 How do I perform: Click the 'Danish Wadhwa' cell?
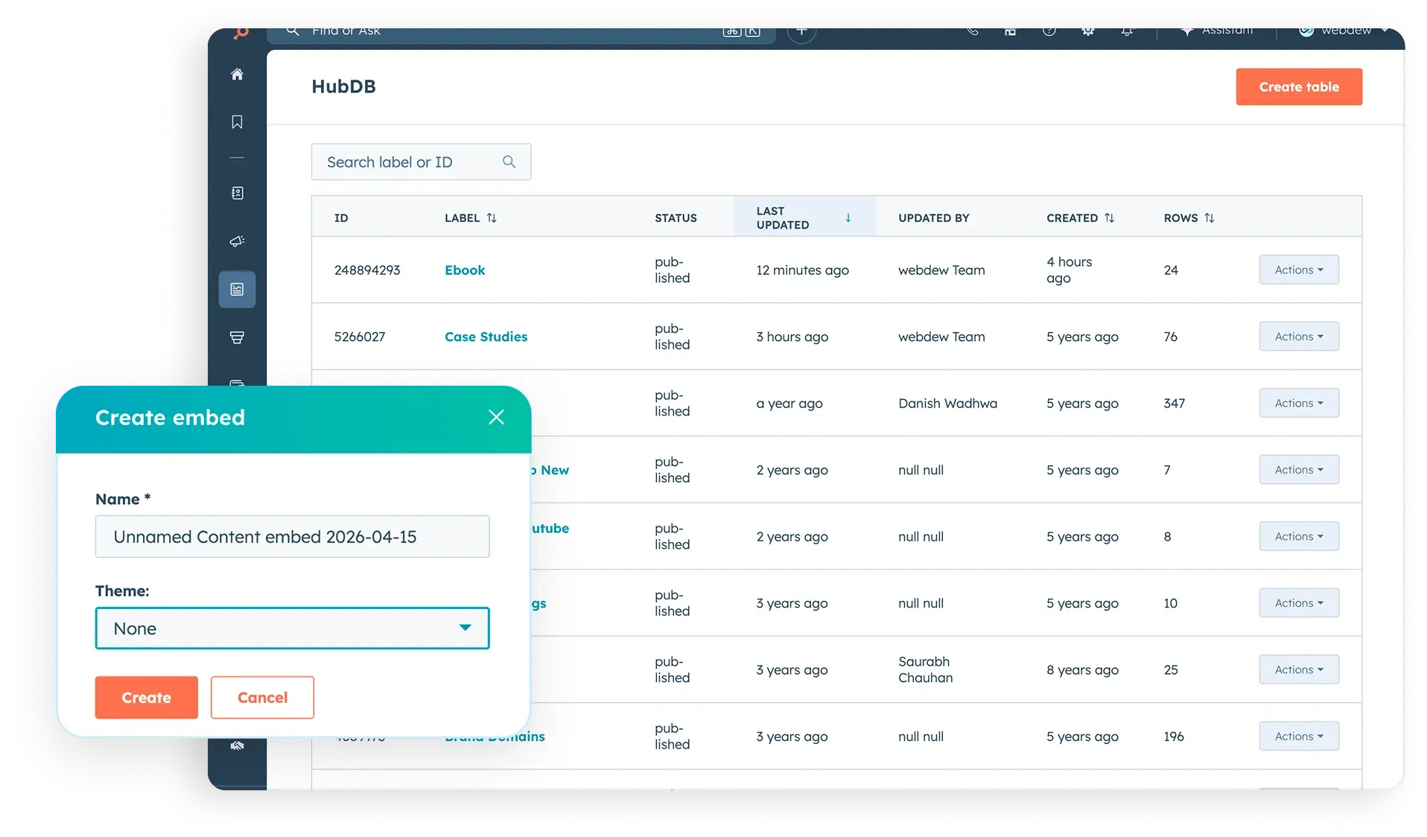pos(947,404)
